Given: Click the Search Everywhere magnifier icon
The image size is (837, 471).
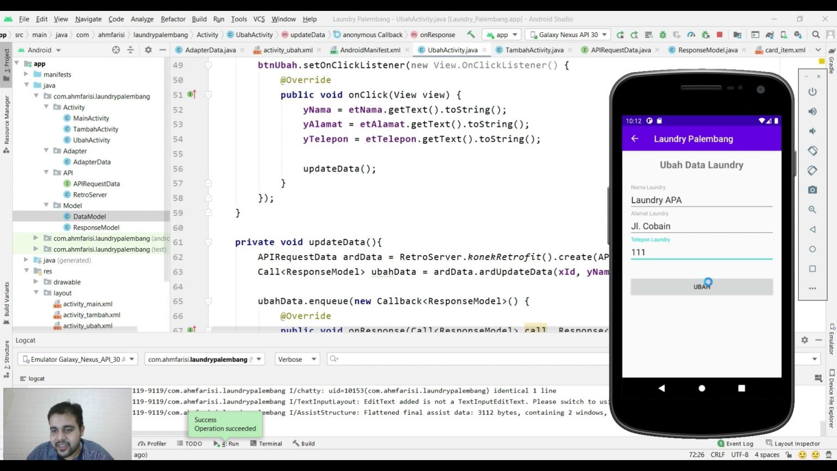Looking at the screenshot, I should pos(816,34).
